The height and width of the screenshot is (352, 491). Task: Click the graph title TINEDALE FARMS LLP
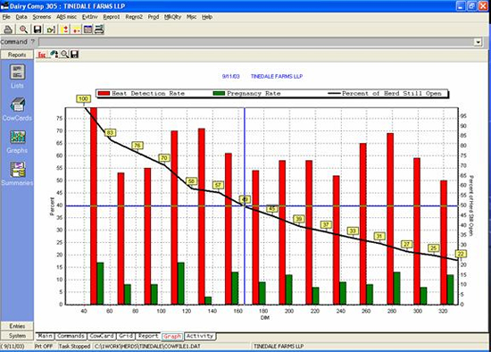click(277, 77)
